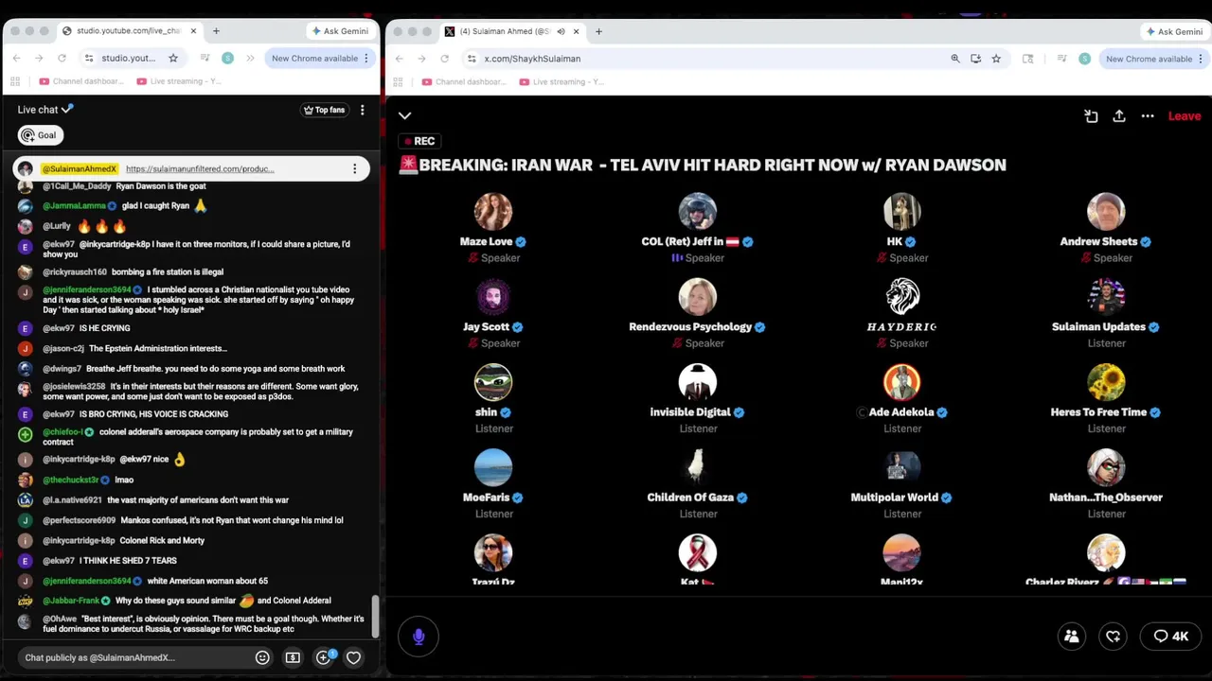
Task: Click the @Jabbar-Frank username in chat
Action: [x=71, y=601]
